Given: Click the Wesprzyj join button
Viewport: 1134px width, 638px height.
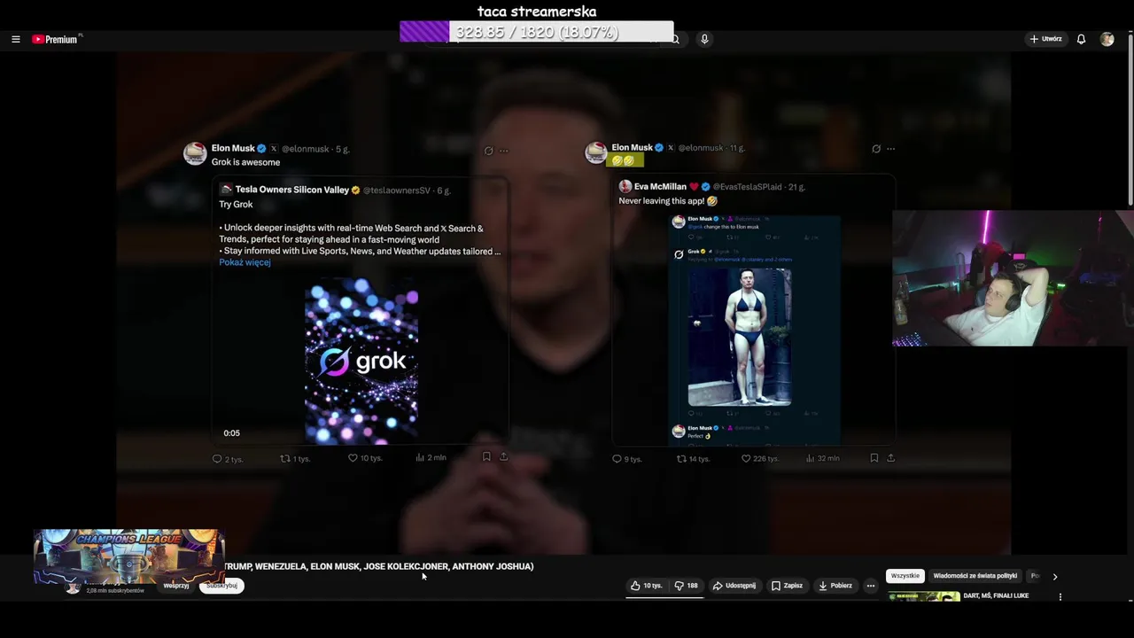Looking at the screenshot, I should pos(176,586).
